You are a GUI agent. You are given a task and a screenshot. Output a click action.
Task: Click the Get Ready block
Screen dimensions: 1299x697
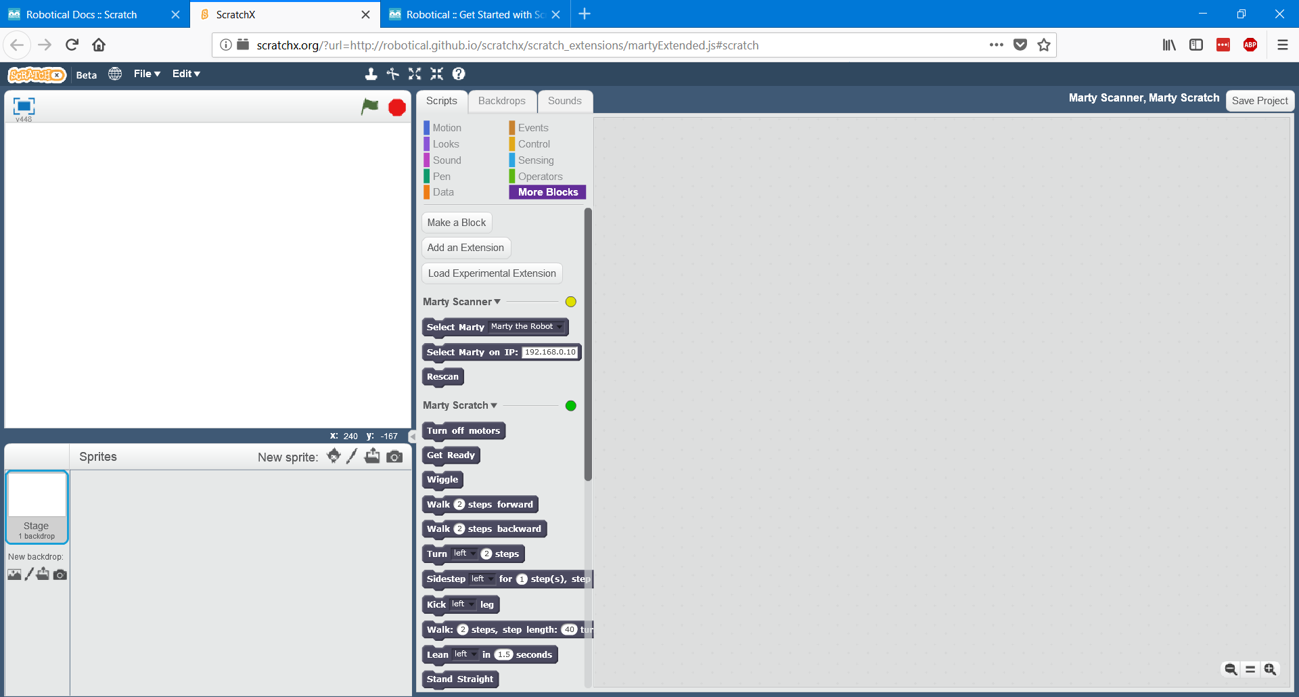pyautogui.click(x=451, y=455)
